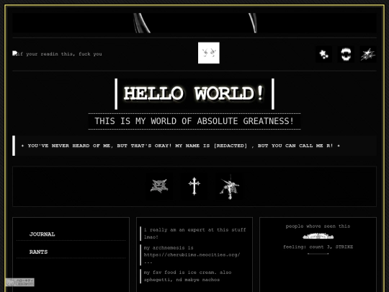Screen dimensions: 389x292
Task: Click the fanged mouth icon
Action: (x=346, y=54)
